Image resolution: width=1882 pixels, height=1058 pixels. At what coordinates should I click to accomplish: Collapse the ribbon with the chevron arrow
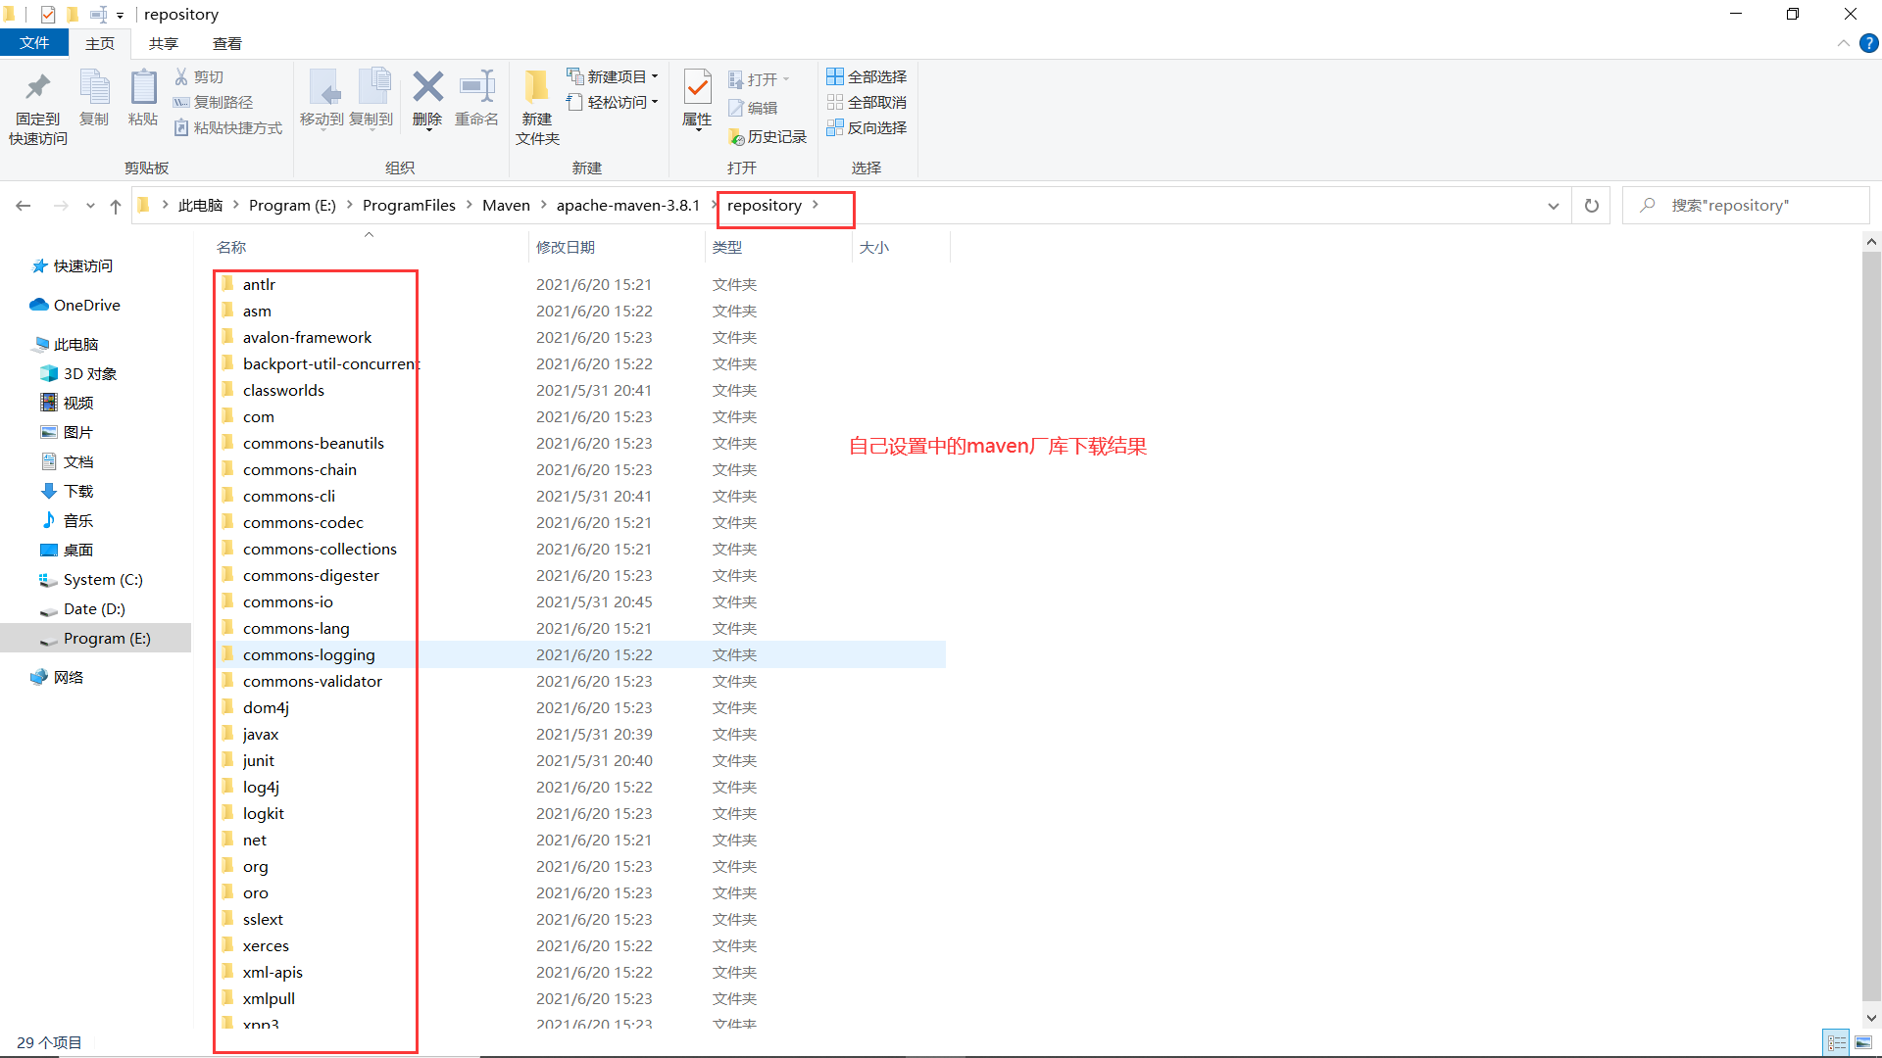[1844, 43]
